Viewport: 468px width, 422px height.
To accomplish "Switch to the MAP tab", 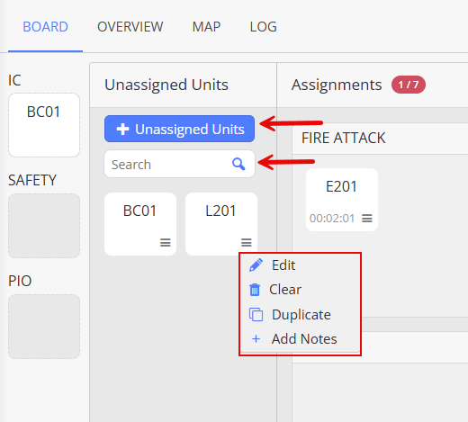I will coord(206,27).
